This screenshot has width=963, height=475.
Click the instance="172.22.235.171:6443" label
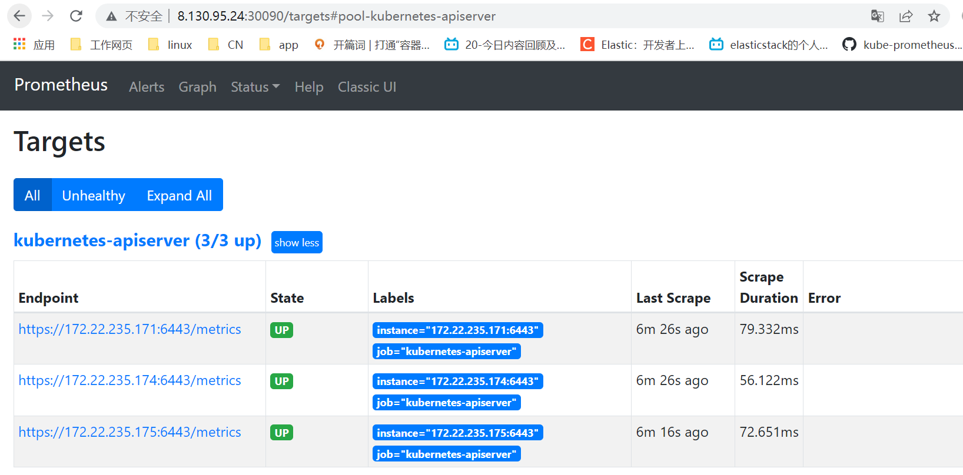[x=458, y=330]
